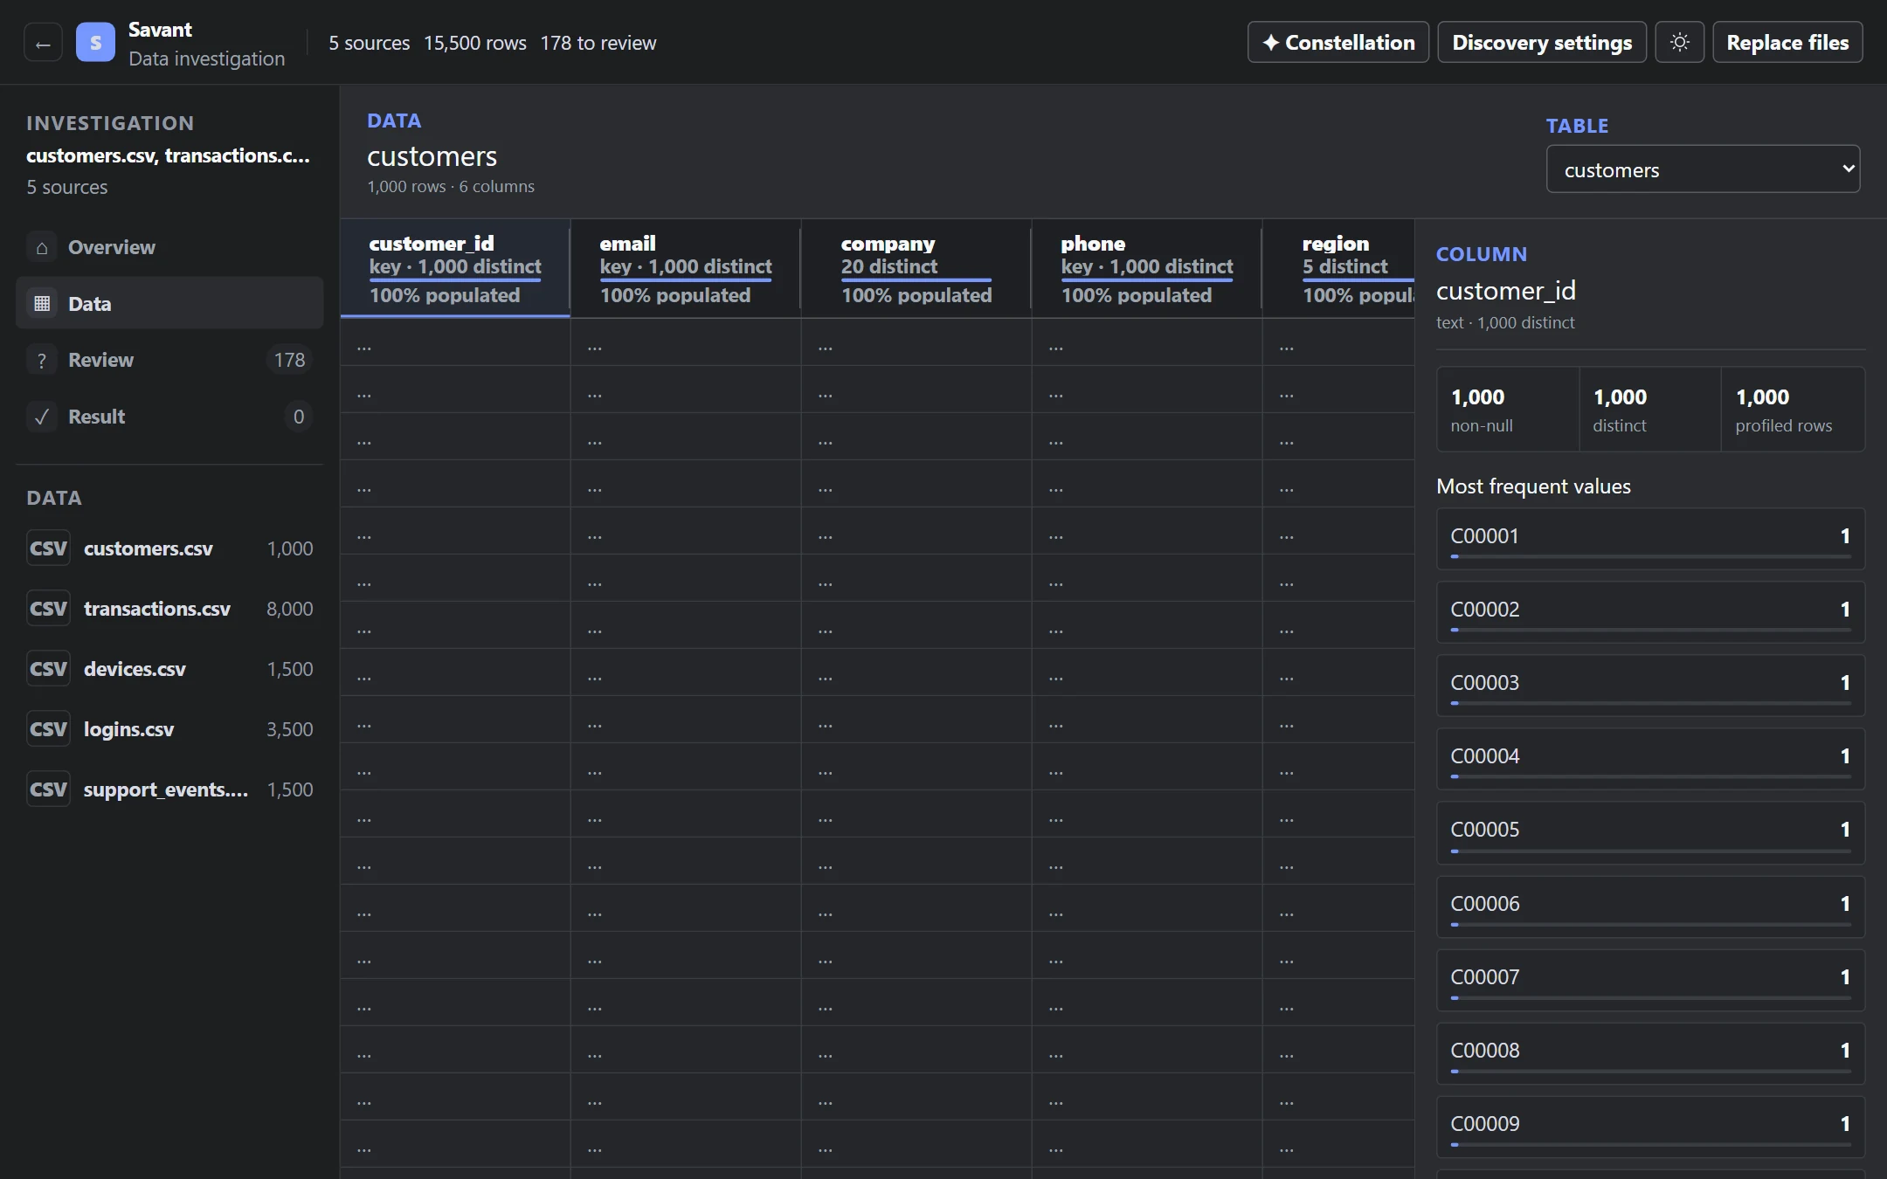Click the 1,000 non-null stat card
Screen dimensions: 1887x1179
(1508, 410)
